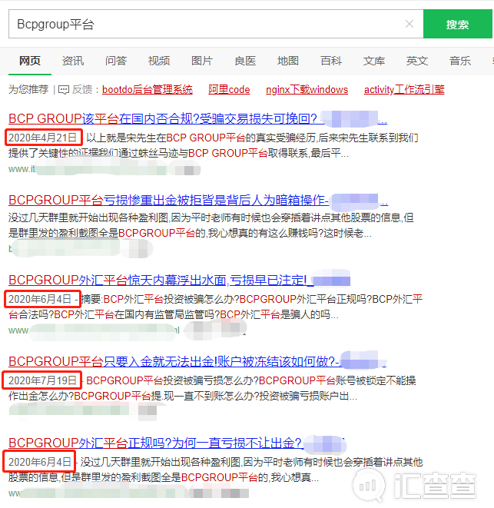The width and height of the screenshot is (494, 508).
Task: Open the activity工作流引擎 suggestion
Action: click(404, 89)
